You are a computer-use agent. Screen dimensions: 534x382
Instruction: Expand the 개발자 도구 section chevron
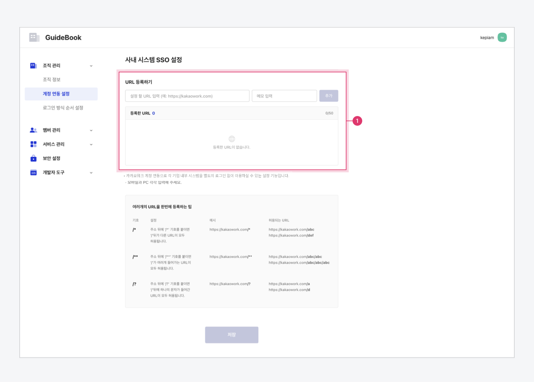pyautogui.click(x=91, y=173)
